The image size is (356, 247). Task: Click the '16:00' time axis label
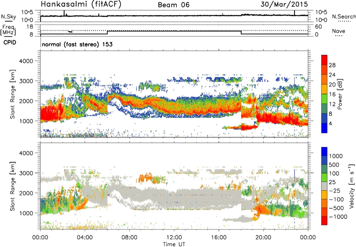click(x=218, y=238)
